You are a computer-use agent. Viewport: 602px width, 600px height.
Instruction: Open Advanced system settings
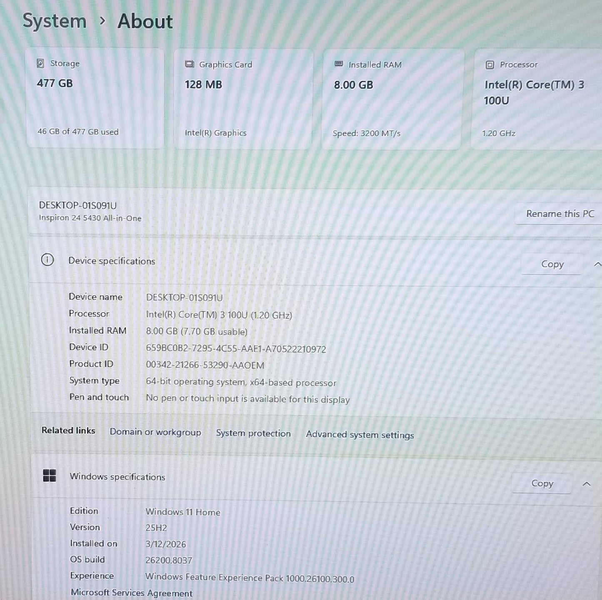pyautogui.click(x=360, y=434)
